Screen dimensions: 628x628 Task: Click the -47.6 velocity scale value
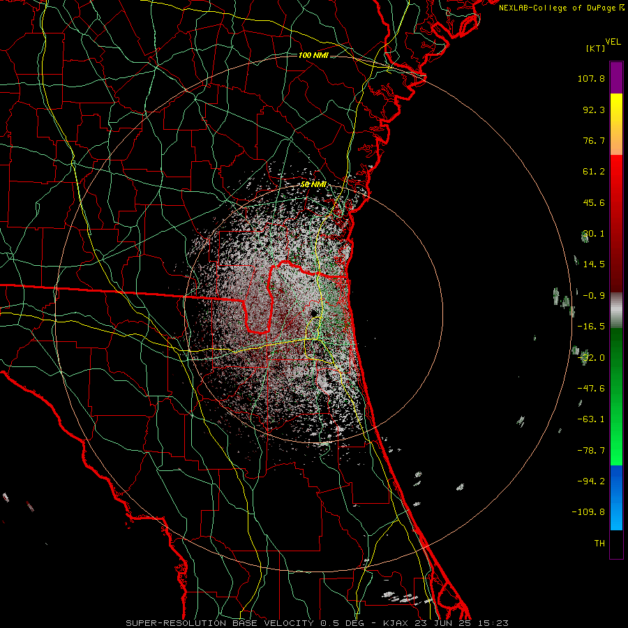coord(591,389)
